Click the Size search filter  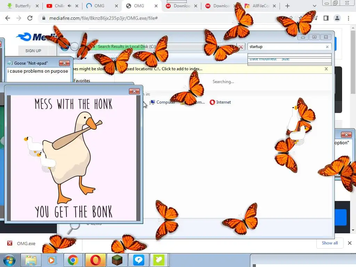285,59
